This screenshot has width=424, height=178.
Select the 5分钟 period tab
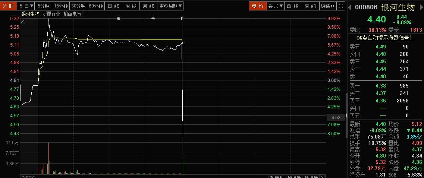pos(43,6)
